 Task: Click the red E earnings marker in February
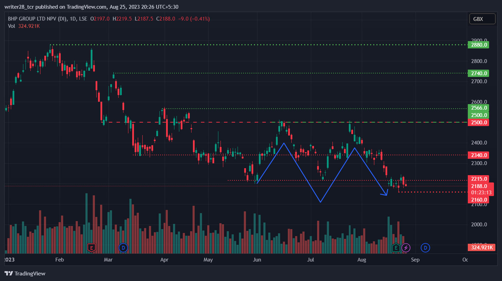[x=91, y=248]
